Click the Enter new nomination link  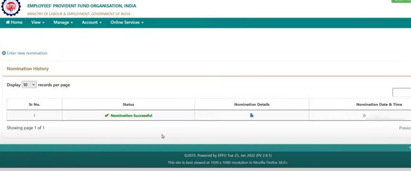click(27, 53)
